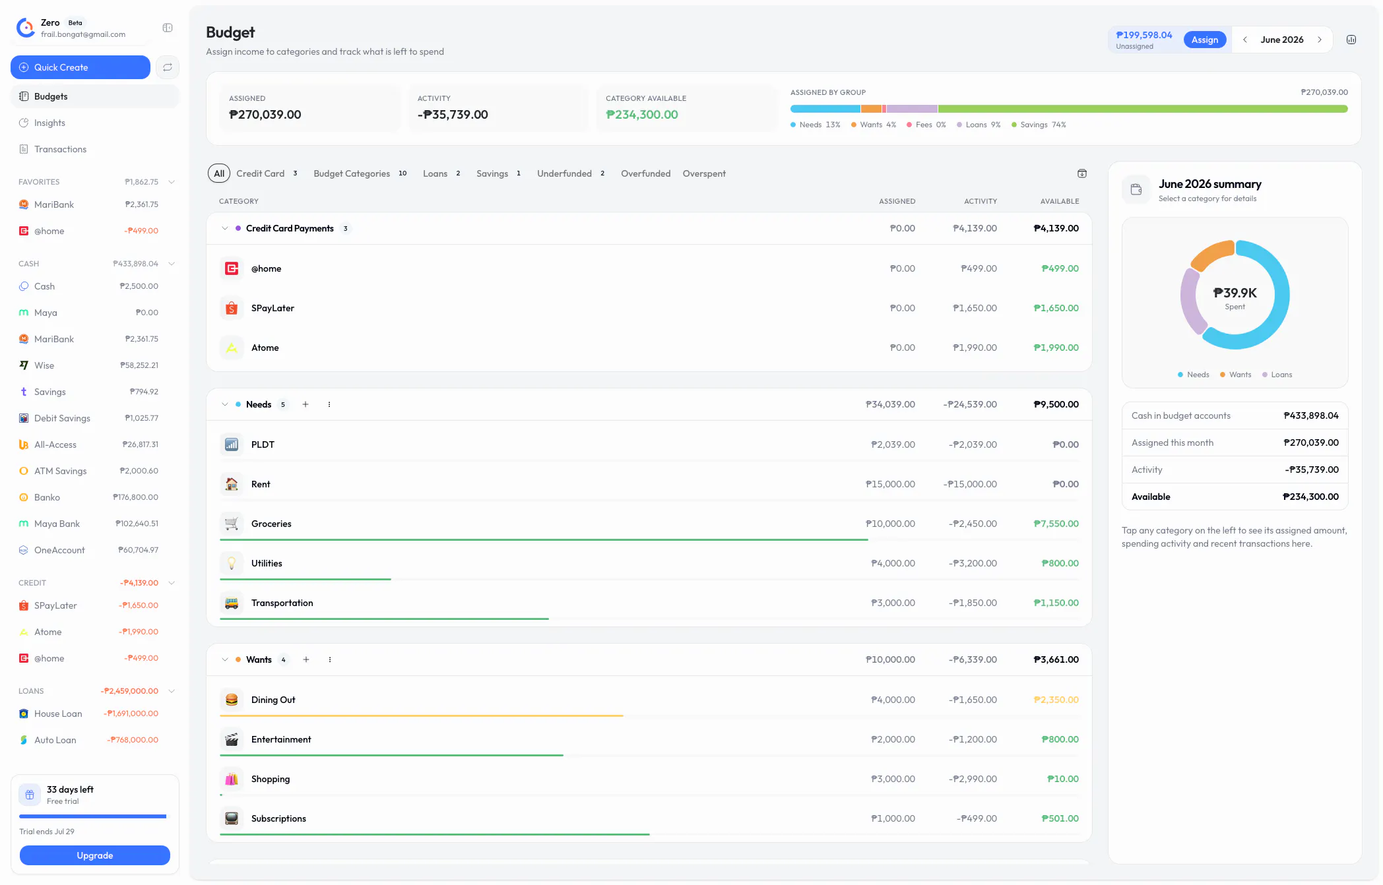Select the Budget Categories filter tab
Image resolution: width=1383 pixels, height=885 pixels.
(360, 173)
